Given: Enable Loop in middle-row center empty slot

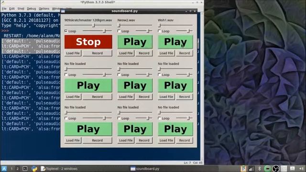Looking at the screenshot, I should pyautogui.click(x=119, y=75).
